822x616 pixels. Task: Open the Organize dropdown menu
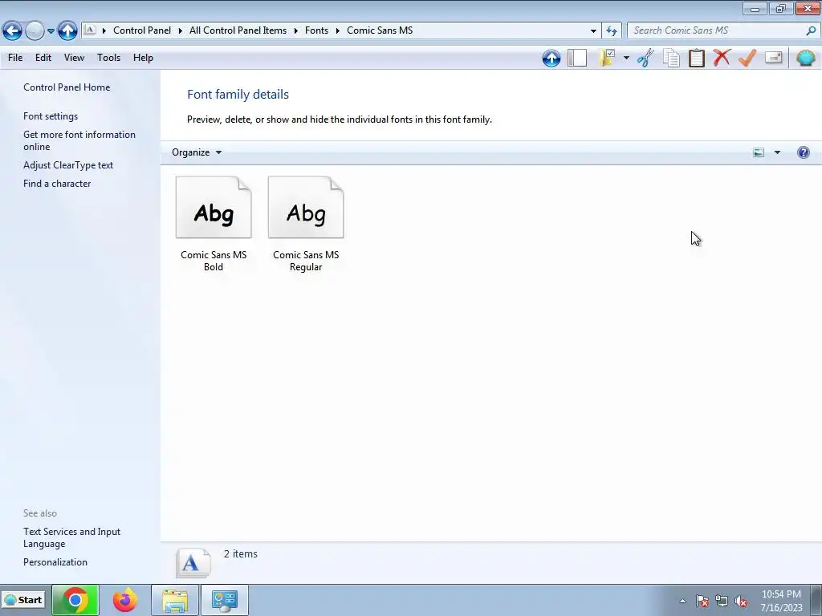click(x=197, y=152)
